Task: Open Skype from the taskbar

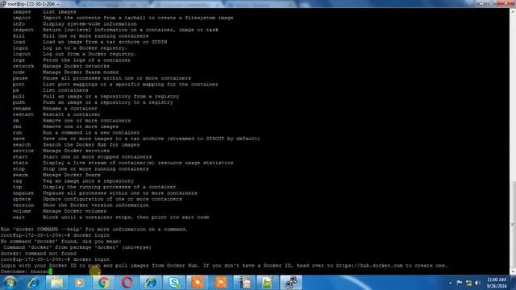Action: (x=174, y=283)
